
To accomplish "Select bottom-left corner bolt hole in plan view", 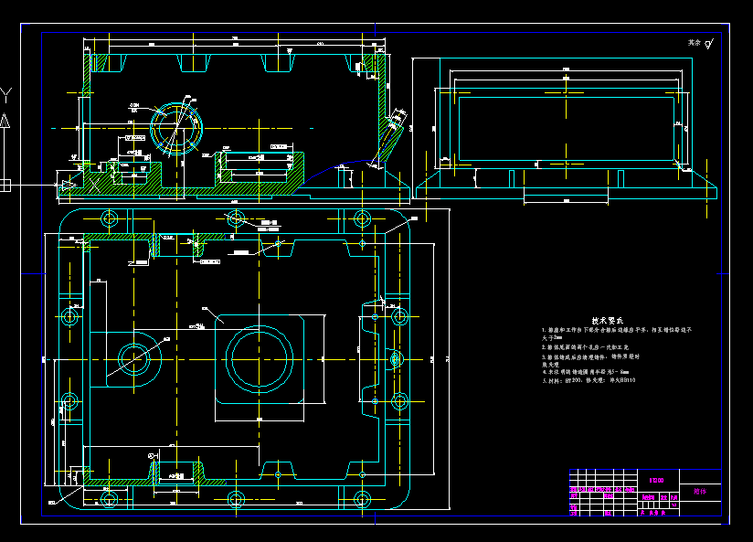I will pos(111,499).
